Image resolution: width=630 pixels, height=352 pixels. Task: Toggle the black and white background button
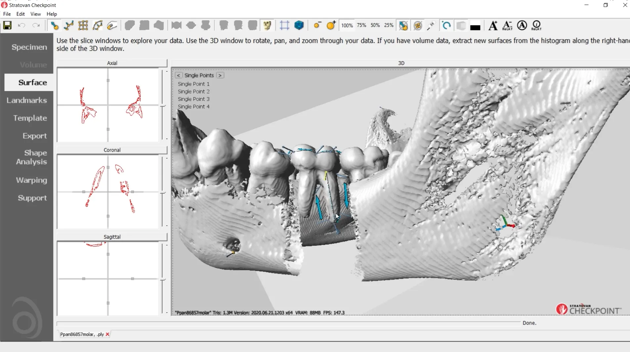click(x=475, y=26)
